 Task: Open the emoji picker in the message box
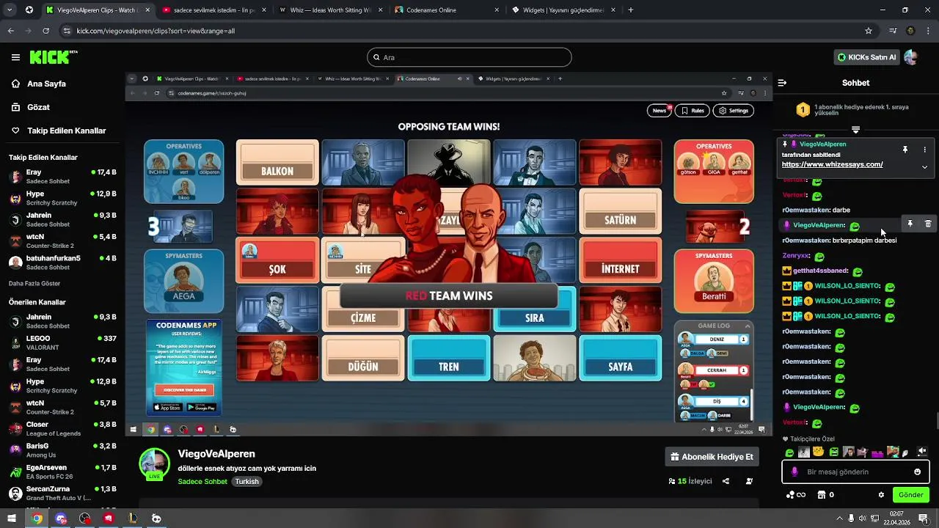(x=917, y=472)
